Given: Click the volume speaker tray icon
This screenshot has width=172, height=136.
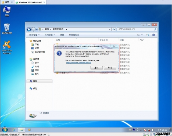Looking at the screenshot, I should pyautogui.click(x=153, y=130).
